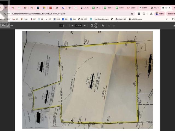
Task: Zoom out using the minus button
Action: 72,25
